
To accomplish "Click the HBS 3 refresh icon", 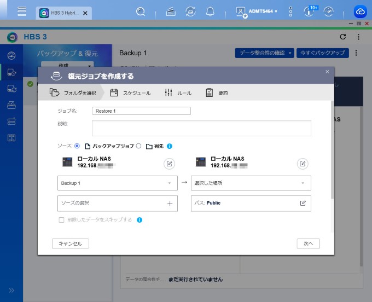I will [x=343, y=37].
